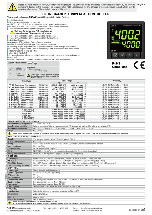This screenshot has height=215, width=152.
Task: Click the 'W48xH48xD87mm' dimensions value
Action: tap(40, 194)
